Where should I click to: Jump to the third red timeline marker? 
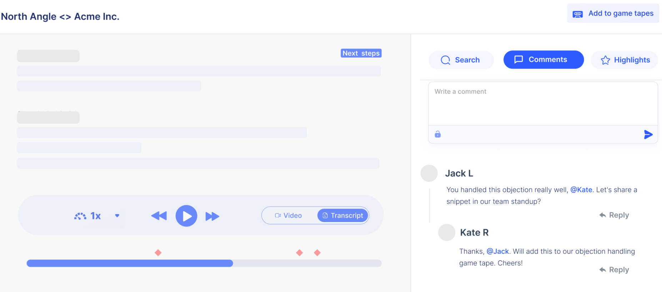pos(317,253)
